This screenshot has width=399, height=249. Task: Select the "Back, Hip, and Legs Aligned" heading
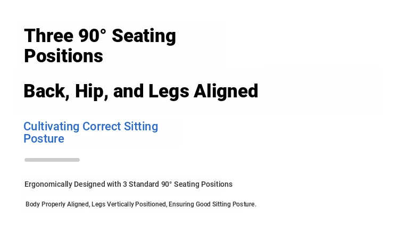tap(141, 91)
